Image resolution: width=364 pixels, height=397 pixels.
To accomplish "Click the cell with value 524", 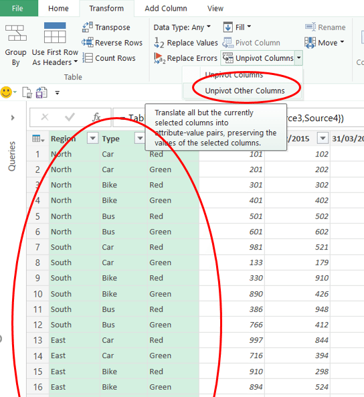I will pyautogui.click(x=298, y=387).
